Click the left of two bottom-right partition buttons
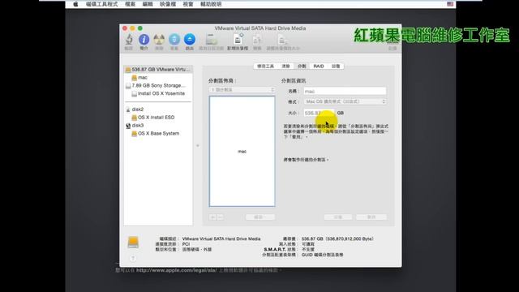519x292 pixels. (338, 217)
